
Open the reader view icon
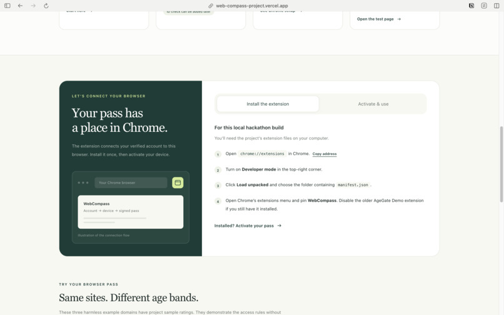click(484, 6)
